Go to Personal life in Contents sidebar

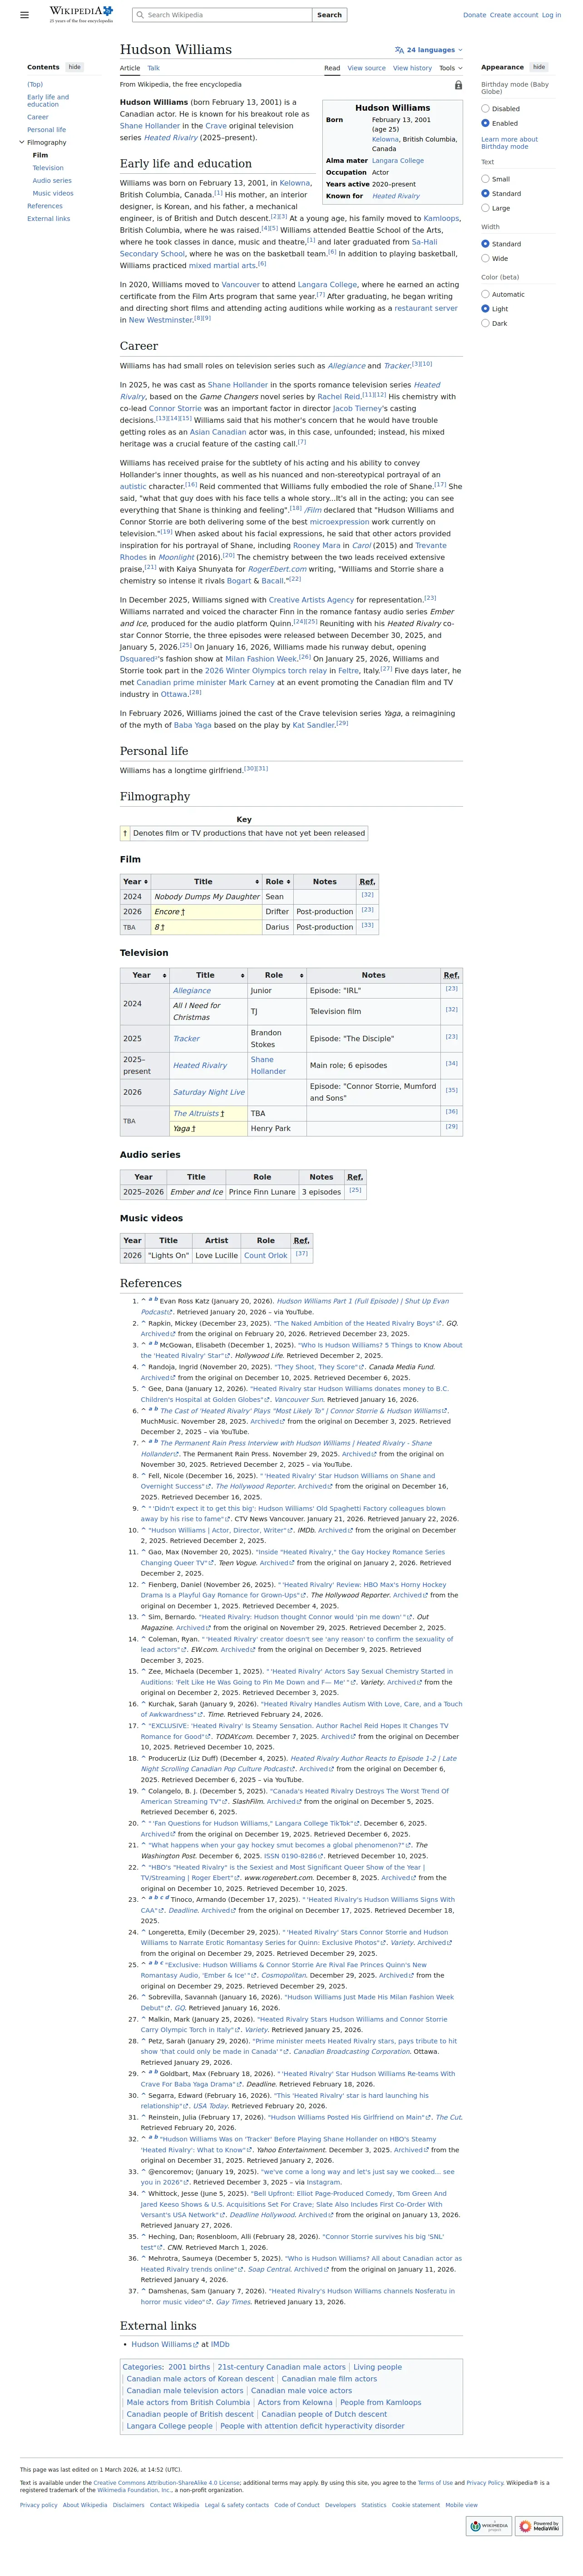(47, 130)
